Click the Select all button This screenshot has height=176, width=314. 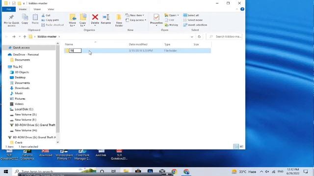coord(191,15)
